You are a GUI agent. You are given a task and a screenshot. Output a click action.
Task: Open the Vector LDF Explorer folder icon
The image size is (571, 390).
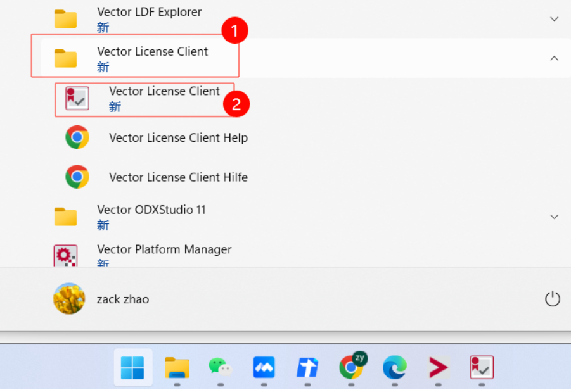(x=65, y=19)
